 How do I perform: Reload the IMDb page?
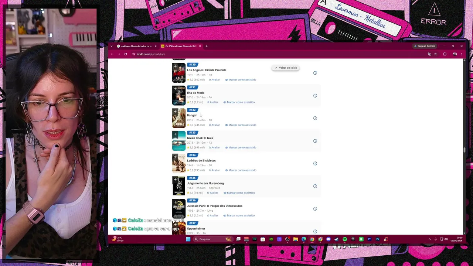[x=126, y=54]
